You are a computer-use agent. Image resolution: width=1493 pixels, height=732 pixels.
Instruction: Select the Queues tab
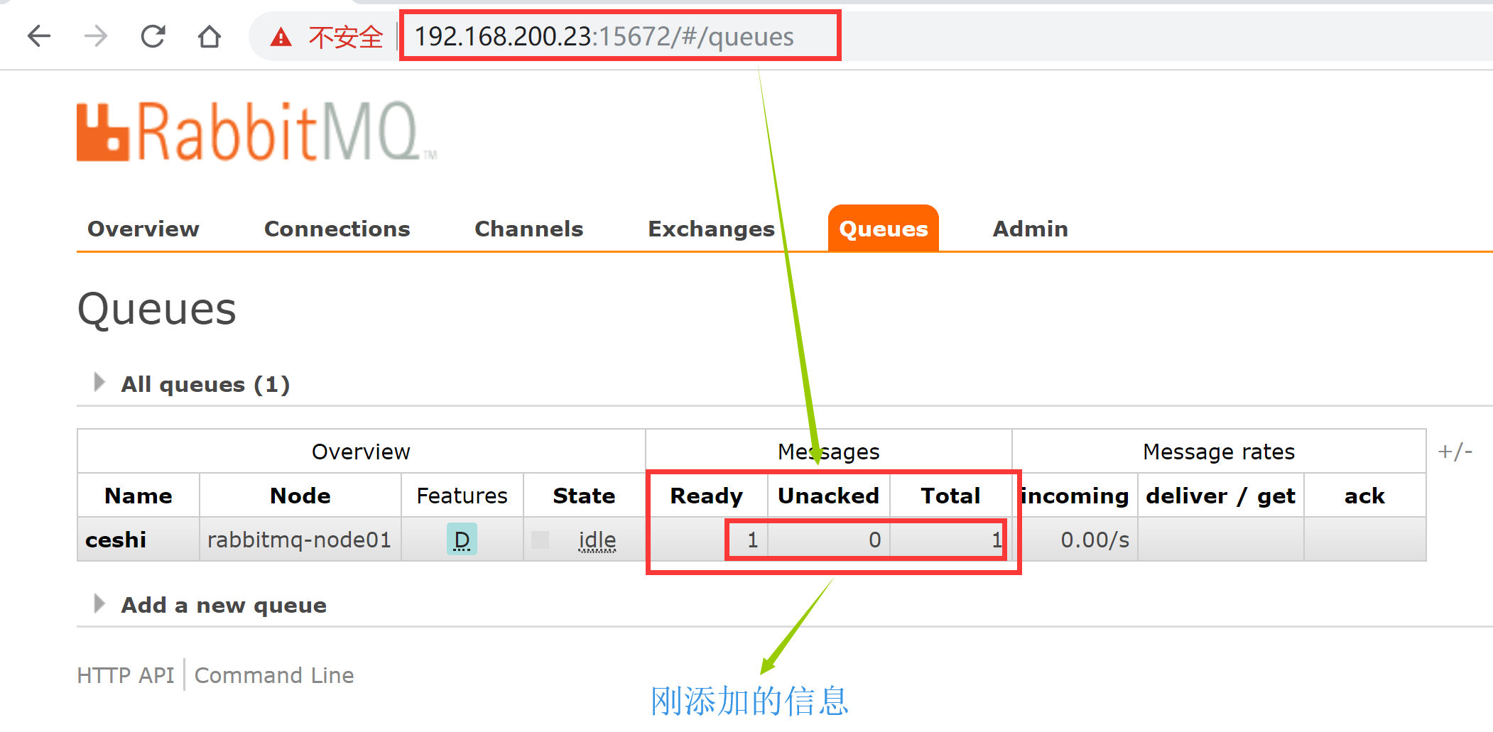(884, 229)
